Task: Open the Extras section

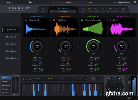Action: pos(117,10)
